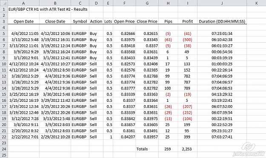Click the 'Totals' label cell
This screenshot has width=266, height=158.
pyautogui.click(x=147, y=149)
